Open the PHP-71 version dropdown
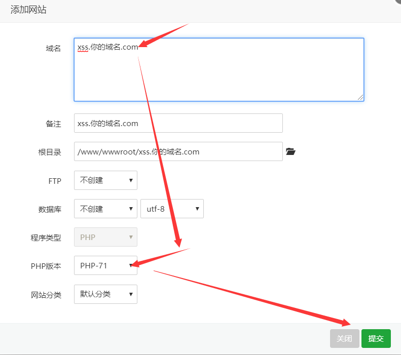This screenshot has width=401, height=355. (x=105, y=265)
